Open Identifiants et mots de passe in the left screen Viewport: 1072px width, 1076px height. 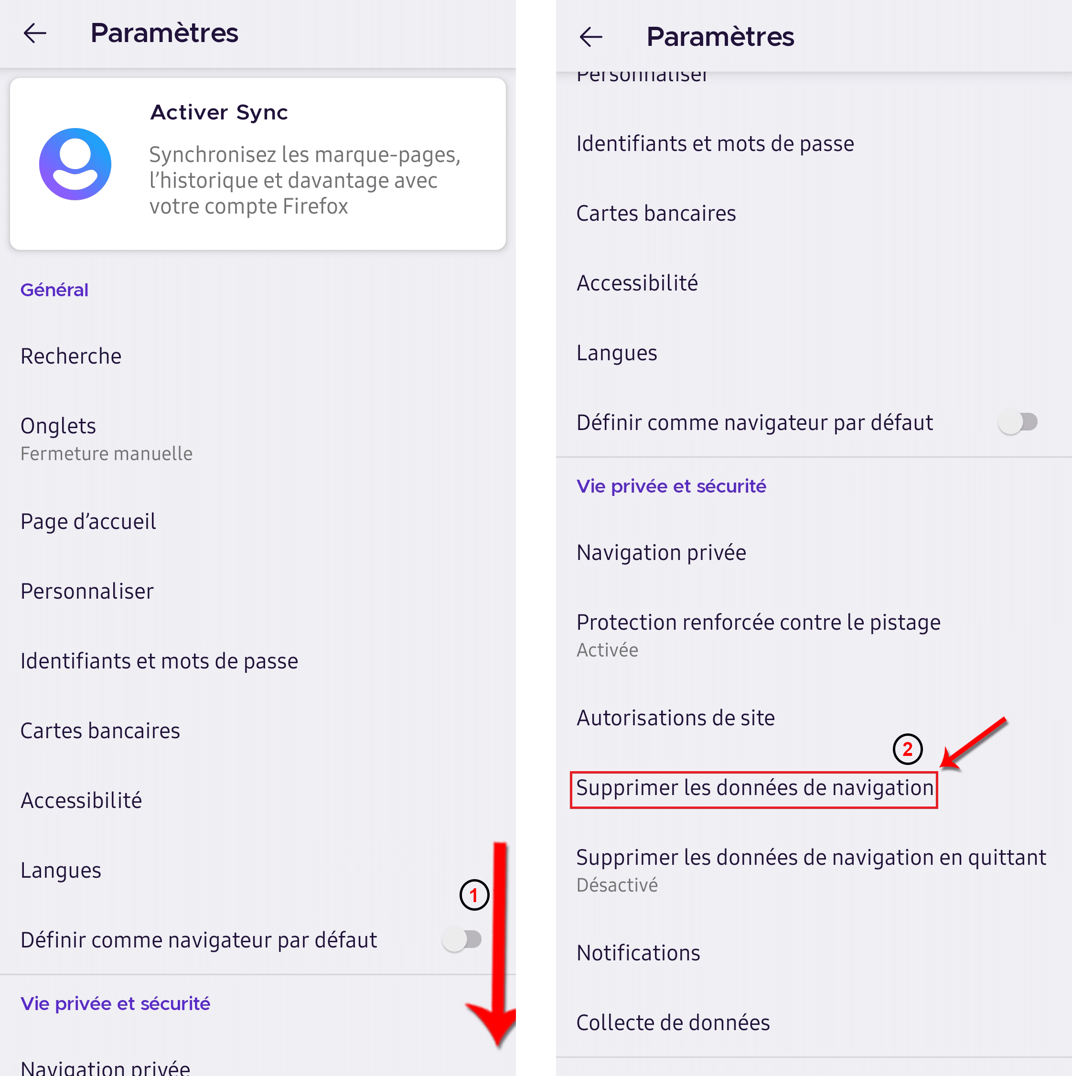pyautogui.click(x=258, y=661)
